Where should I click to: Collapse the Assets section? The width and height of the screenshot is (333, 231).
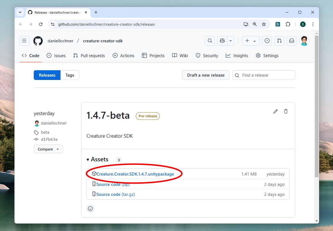click(98, 159)
